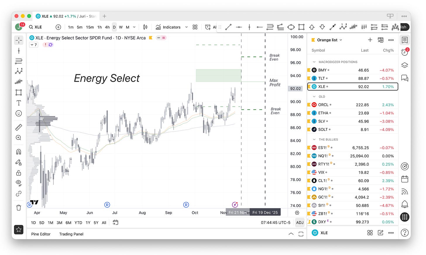Open the layout grid selector in the top toolbar
426x255 pixels.
click(195, 27)
